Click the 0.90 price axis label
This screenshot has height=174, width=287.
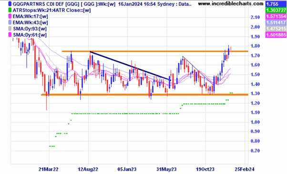(255, 132)
